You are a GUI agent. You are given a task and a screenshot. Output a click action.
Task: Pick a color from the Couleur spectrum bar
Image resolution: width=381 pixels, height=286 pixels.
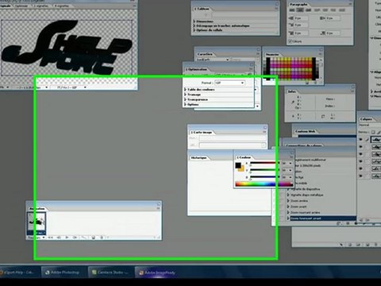264,184
